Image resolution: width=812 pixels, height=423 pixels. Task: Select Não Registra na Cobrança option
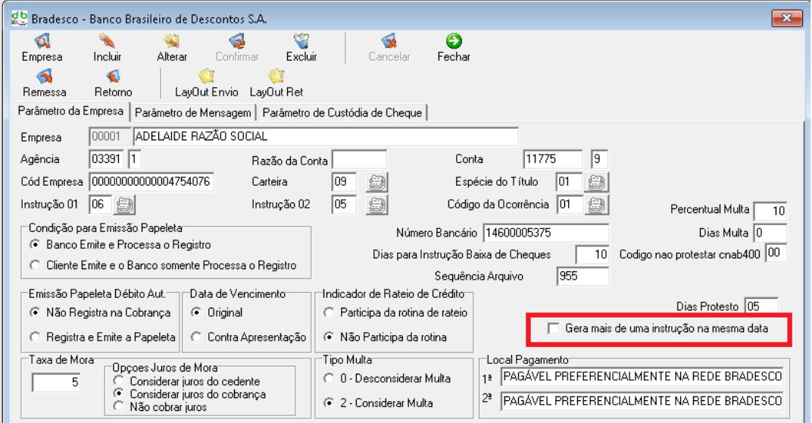(x=35, y=312)
